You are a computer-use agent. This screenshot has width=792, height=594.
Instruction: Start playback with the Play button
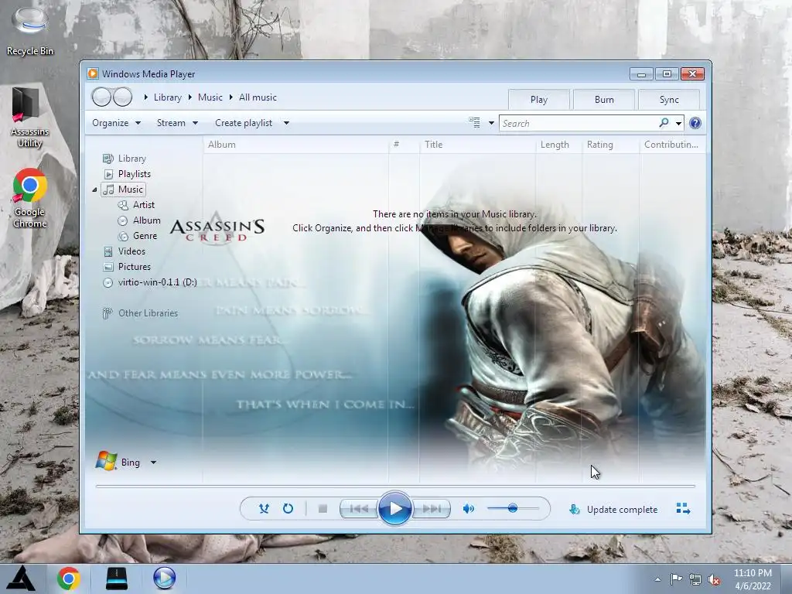394,508
